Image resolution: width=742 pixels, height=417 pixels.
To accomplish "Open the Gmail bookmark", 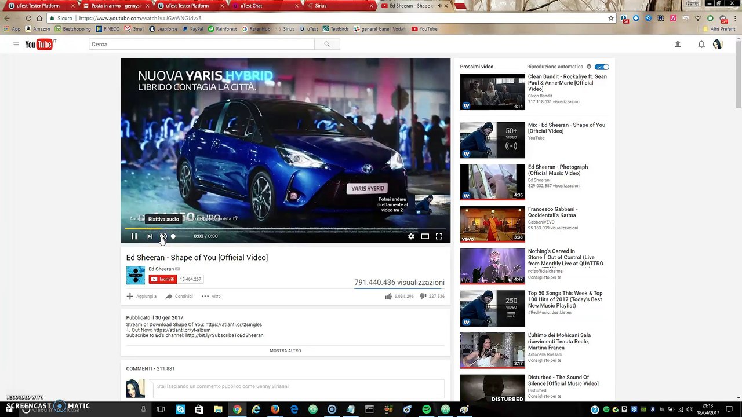I will point(134,29).
